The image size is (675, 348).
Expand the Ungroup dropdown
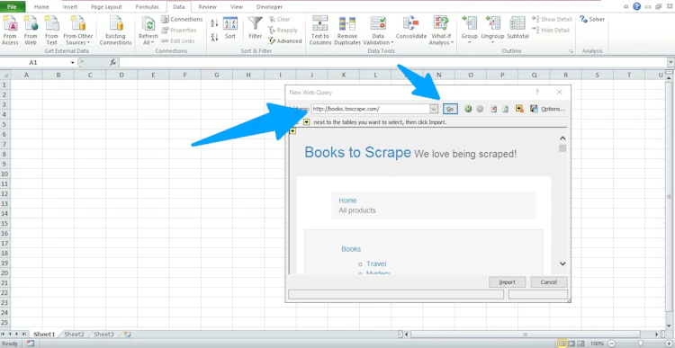point(492,42)
